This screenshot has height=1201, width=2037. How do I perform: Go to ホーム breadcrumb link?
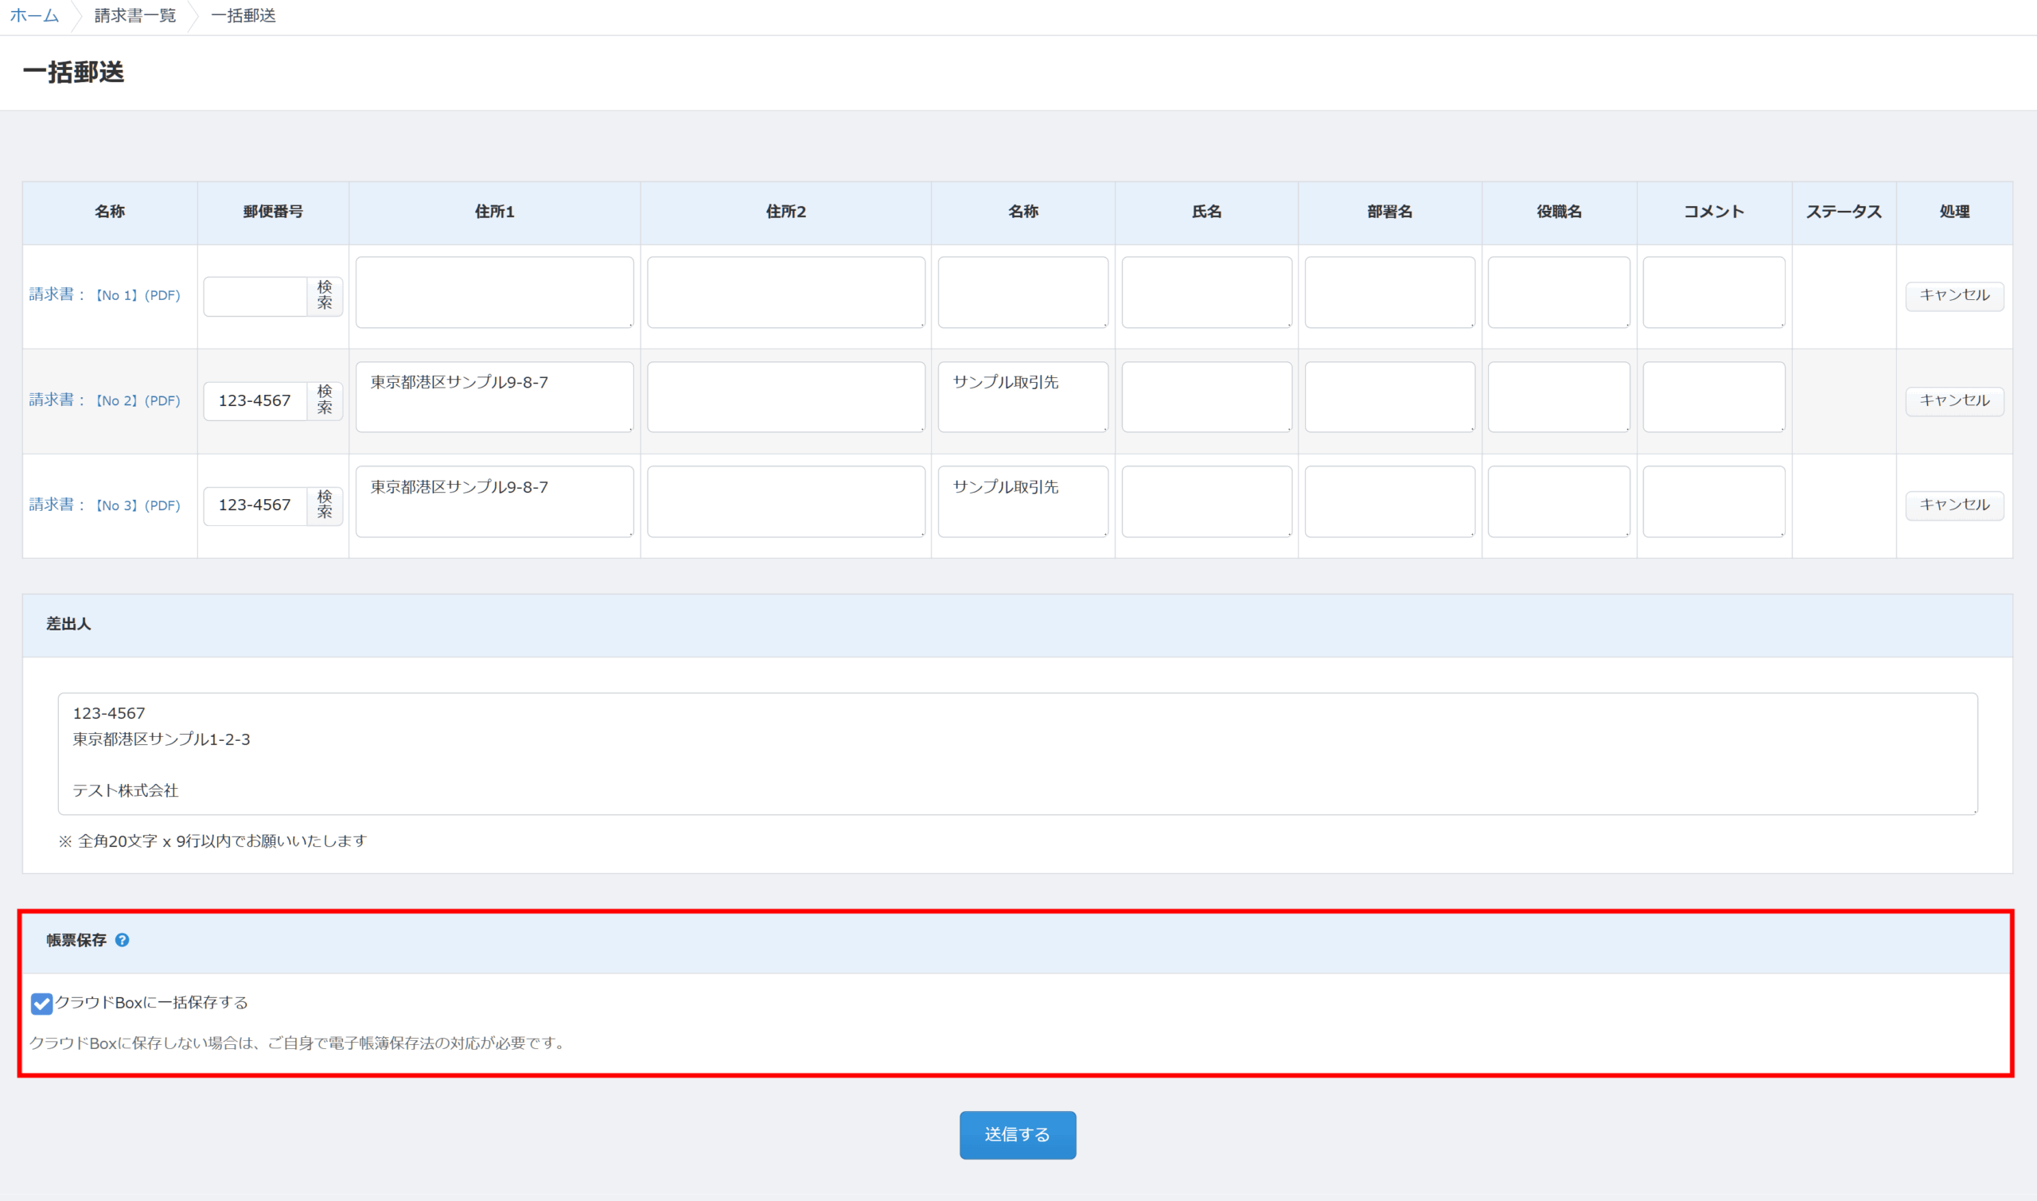point(34,15)
